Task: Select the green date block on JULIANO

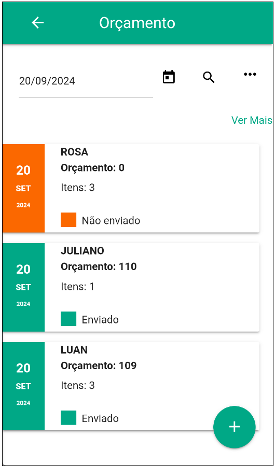Action: coord(23,287)
